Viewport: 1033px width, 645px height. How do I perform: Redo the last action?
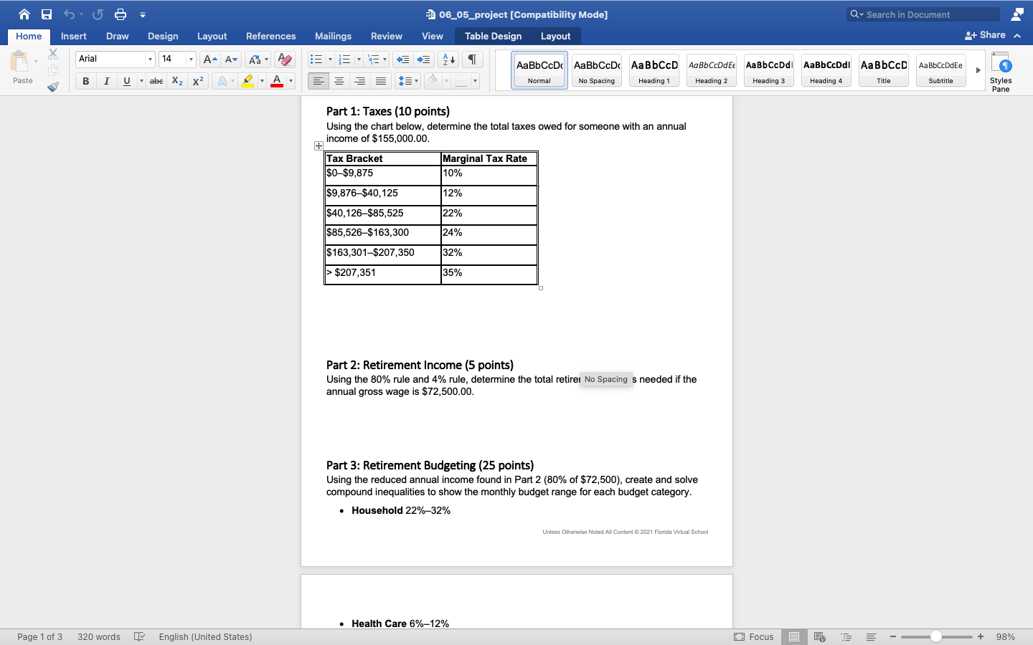click(x=98, y=14)
